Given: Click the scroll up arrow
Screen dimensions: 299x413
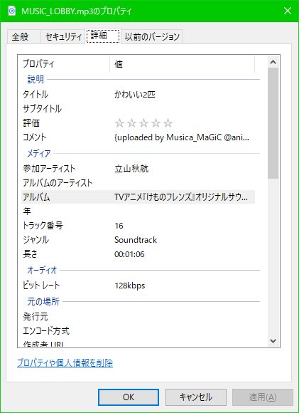Looking at the screenshot, I should 273,63.
